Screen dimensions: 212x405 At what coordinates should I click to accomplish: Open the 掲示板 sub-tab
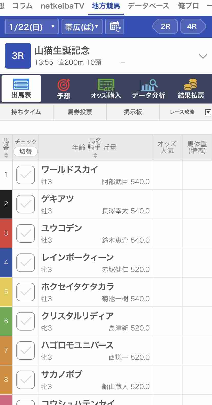tap(133, 112)
